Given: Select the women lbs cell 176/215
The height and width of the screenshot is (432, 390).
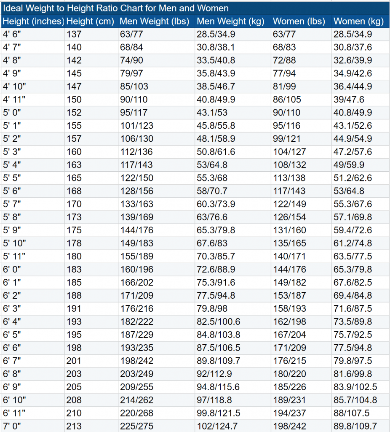Looking at the screenshot, I should [301, 361].
